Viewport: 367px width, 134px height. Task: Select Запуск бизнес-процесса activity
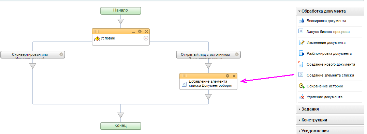click(328, 32)
